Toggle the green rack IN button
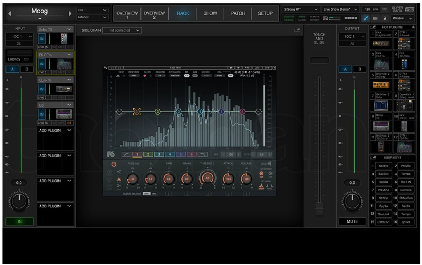The image size is (422, 265). [x=20, y=221]
